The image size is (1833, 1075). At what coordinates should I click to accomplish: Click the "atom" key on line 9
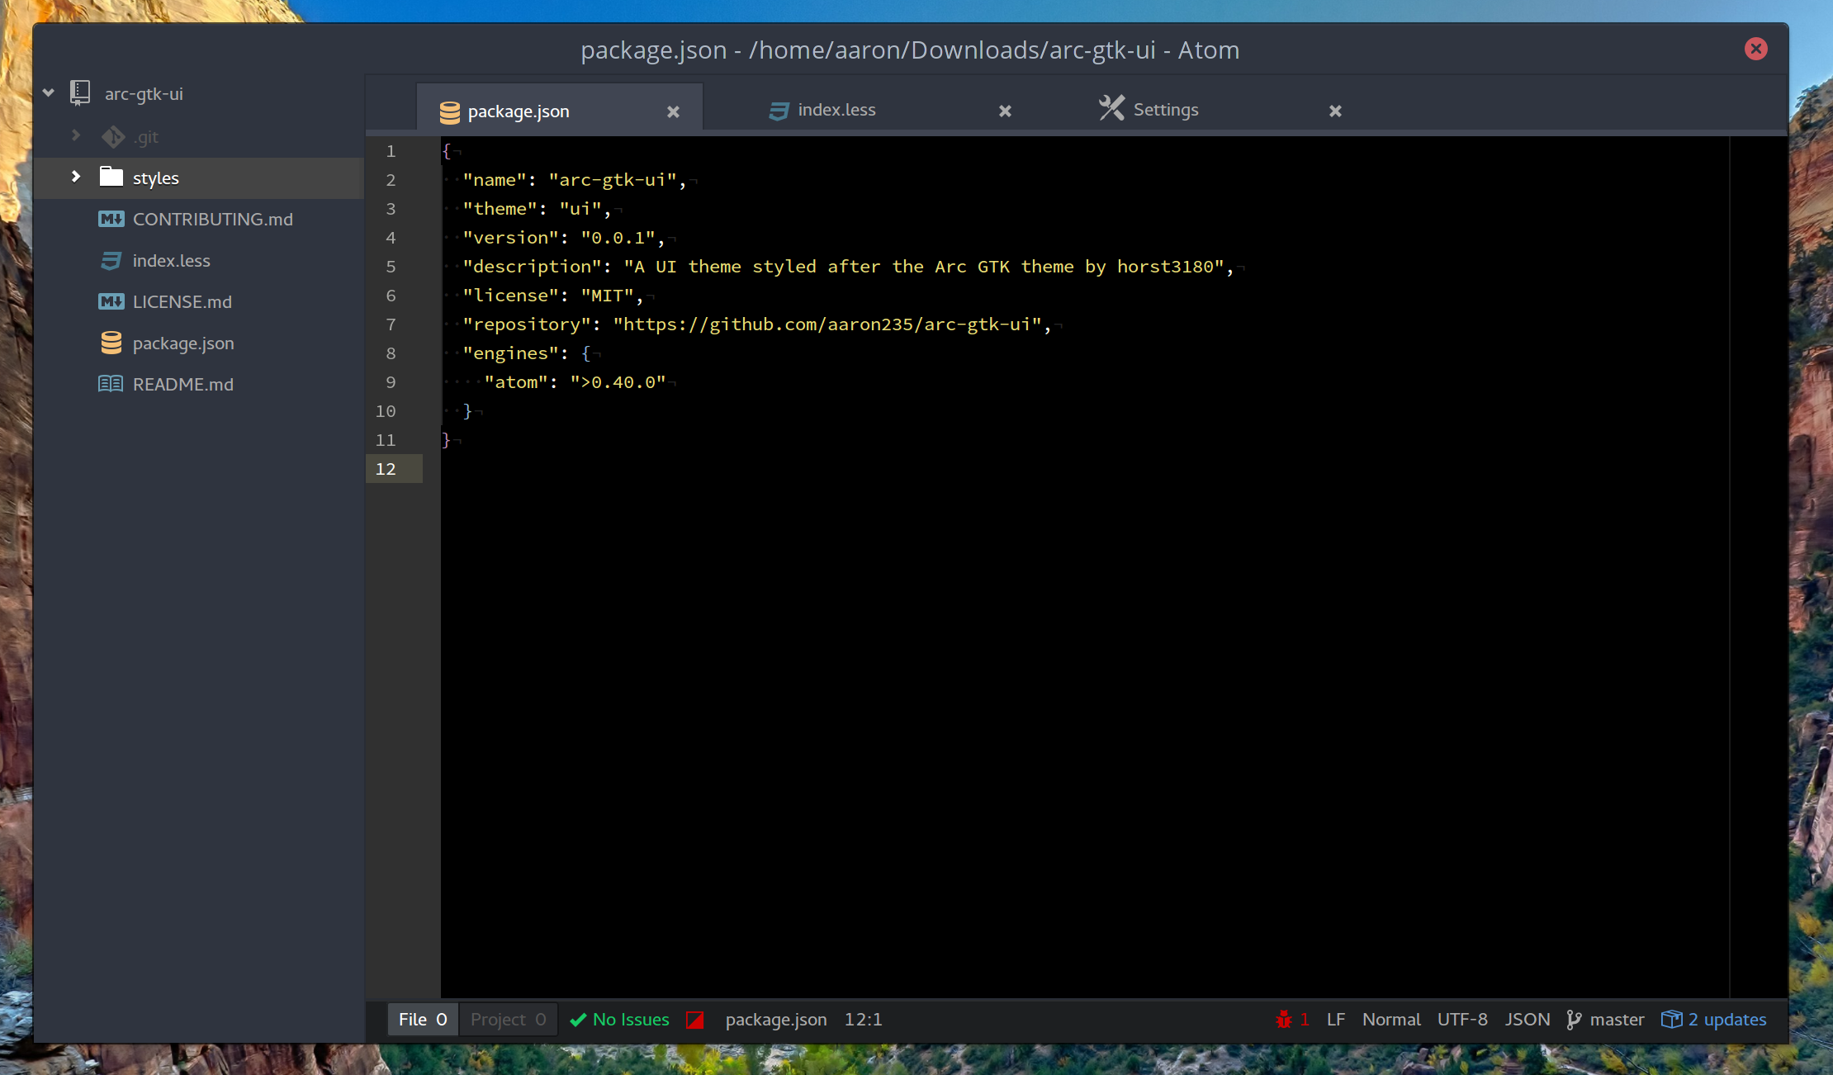click(x=516, y=382)
